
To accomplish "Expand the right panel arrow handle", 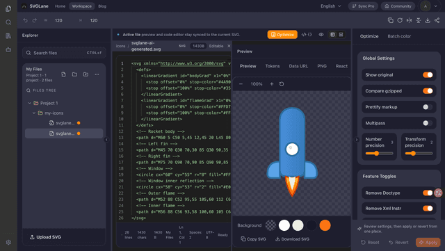I will point(357,140).
